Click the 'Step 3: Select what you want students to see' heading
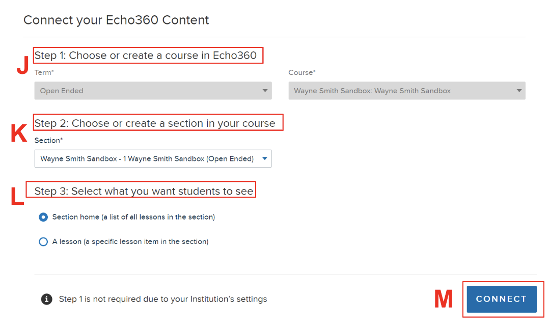 point(144,192)
